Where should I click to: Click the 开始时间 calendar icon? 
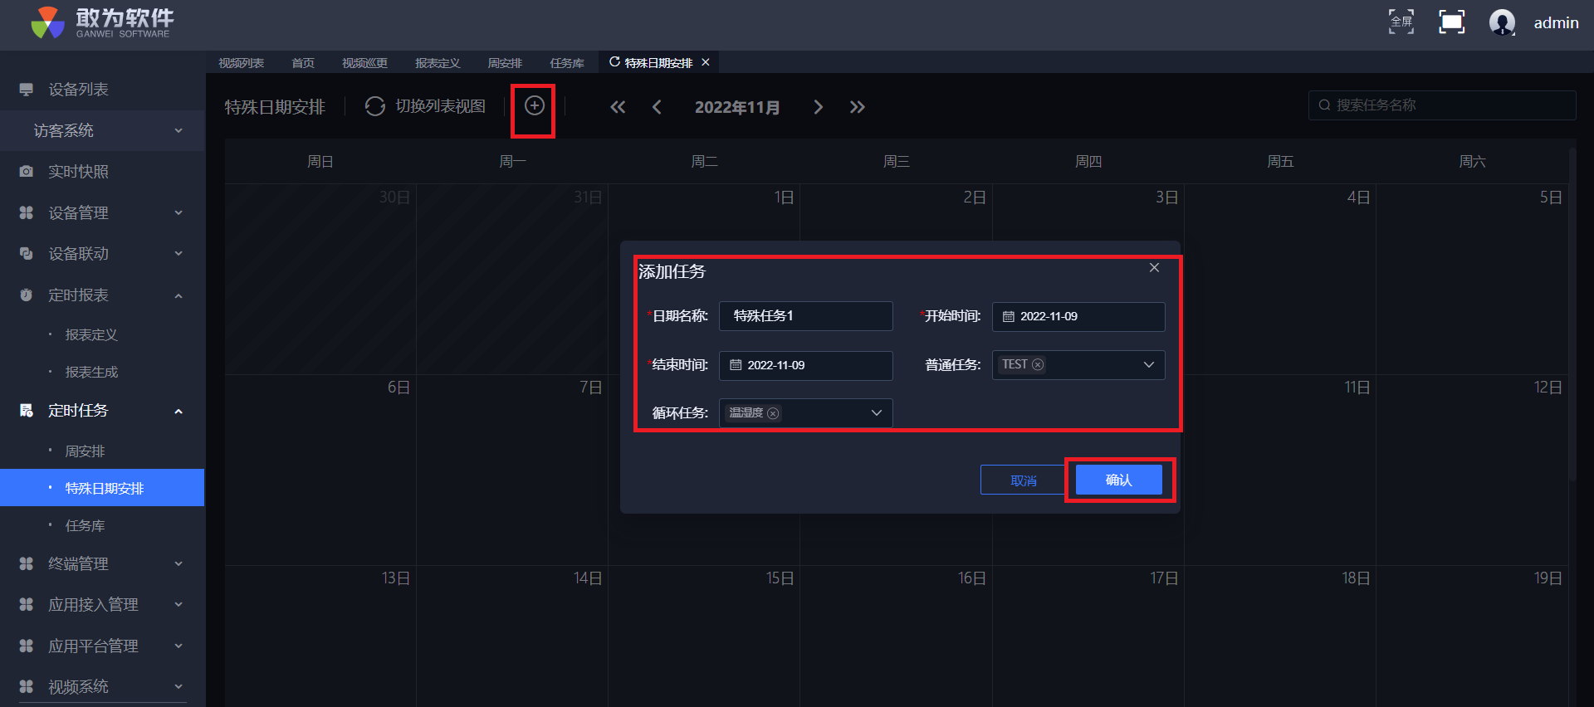(1009, 316)
